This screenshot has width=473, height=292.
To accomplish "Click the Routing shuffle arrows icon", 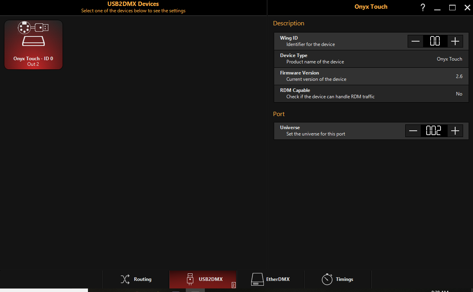I will click(125, 279).
